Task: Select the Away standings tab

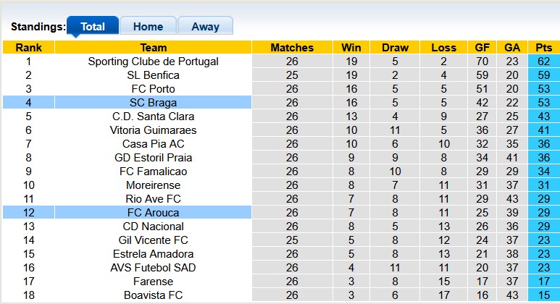Action: point(205,27)
